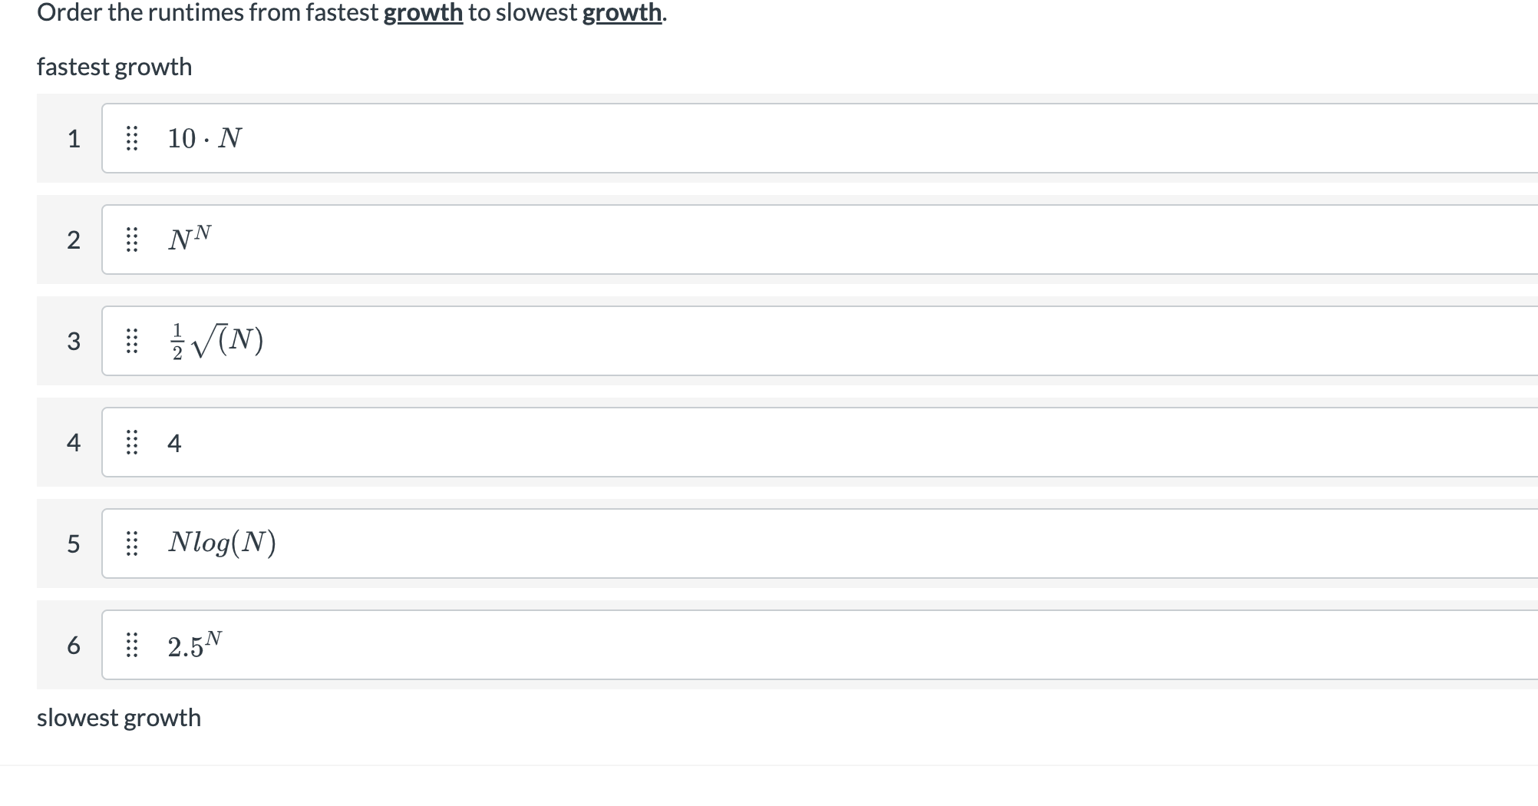
Task: Click the drag handle for 2.5^N
Action: [132, 645]
